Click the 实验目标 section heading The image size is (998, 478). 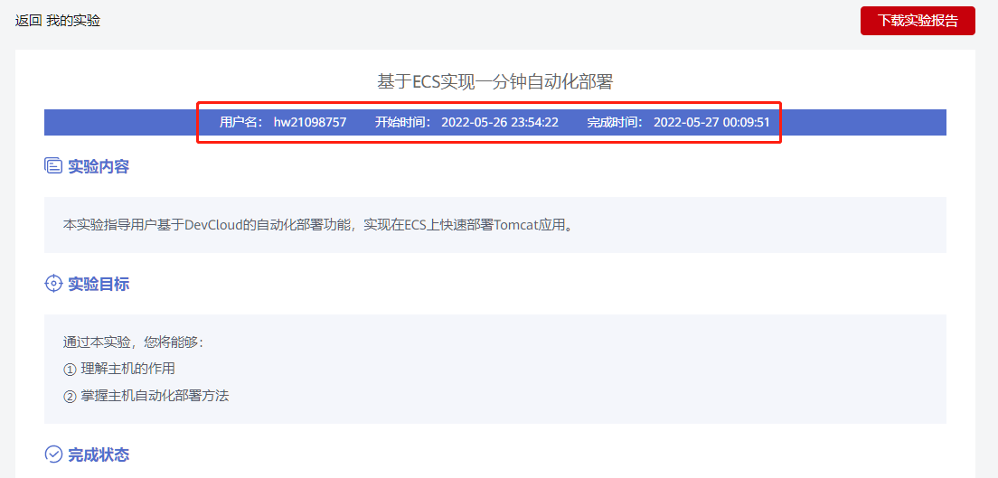(x=99, y=284)
